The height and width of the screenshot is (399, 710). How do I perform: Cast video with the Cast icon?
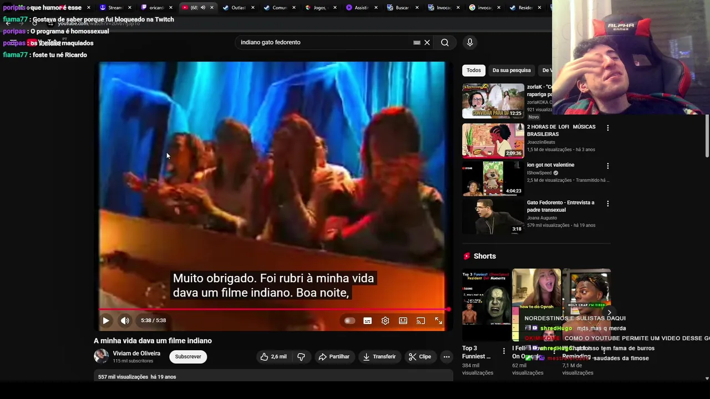[x=420, y=320]
